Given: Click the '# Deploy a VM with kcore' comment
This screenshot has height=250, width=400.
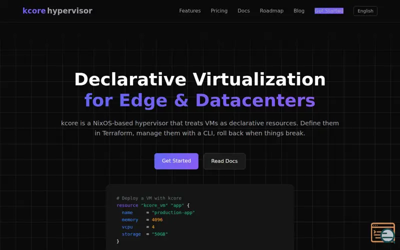Looking at the screenshot, I should pyautogui.click(x=149, y=198).
